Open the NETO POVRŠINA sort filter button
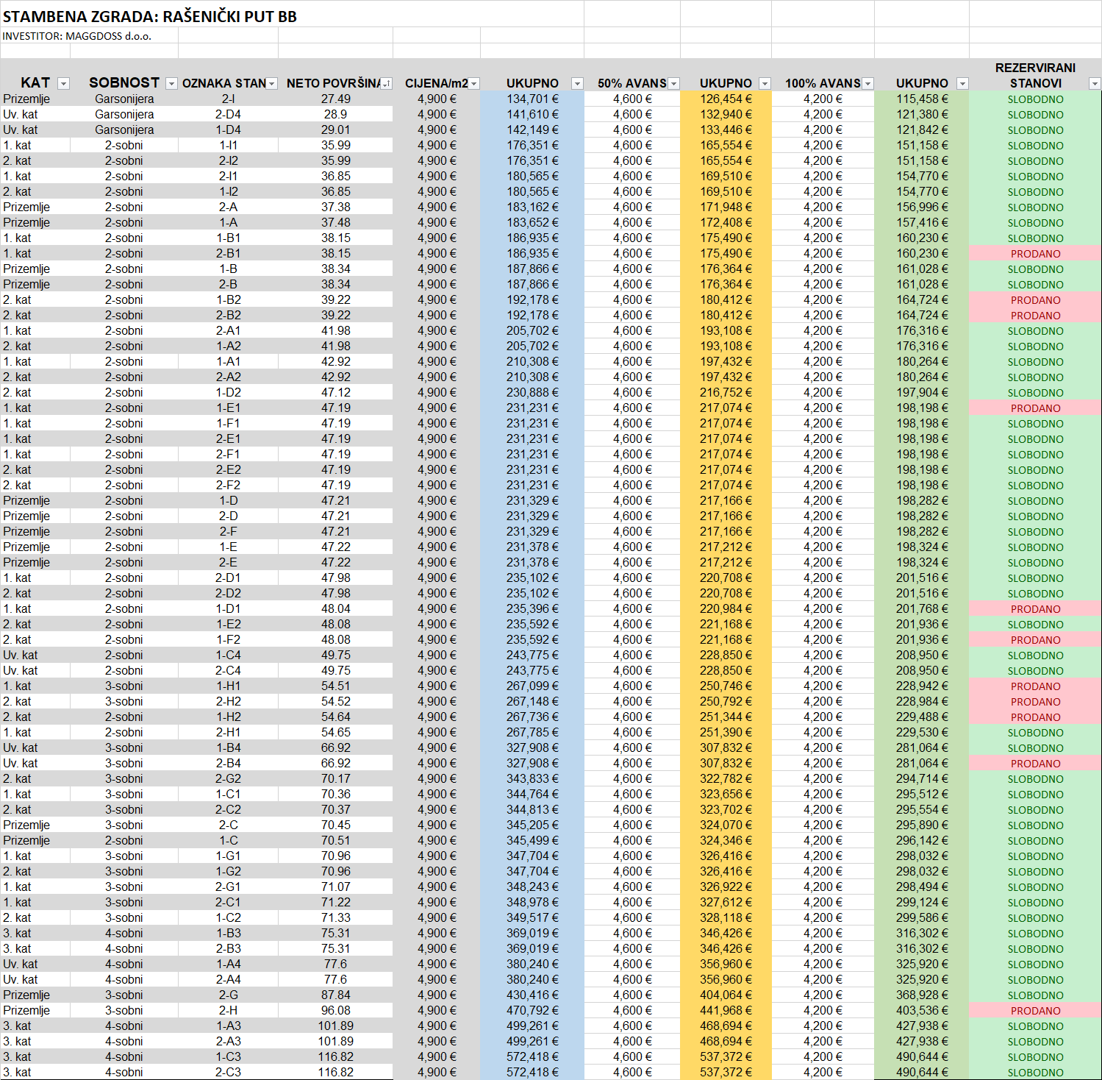The height and width of the screenshot is (1080, 1102). click(387, 84)
